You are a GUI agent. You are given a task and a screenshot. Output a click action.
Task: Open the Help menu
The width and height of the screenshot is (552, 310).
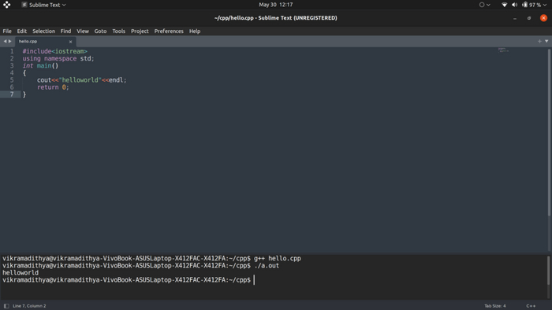coord(195,31)
